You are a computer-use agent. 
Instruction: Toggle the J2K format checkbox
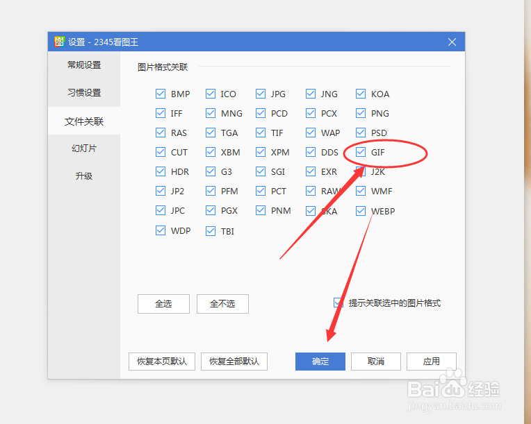point(361,172)
